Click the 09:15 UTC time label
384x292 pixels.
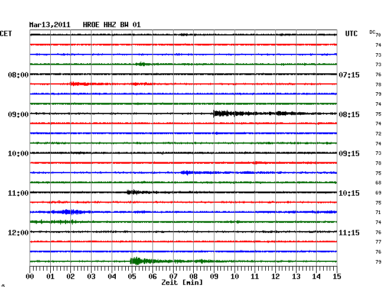pyautogui.click(x=349, y=154)
